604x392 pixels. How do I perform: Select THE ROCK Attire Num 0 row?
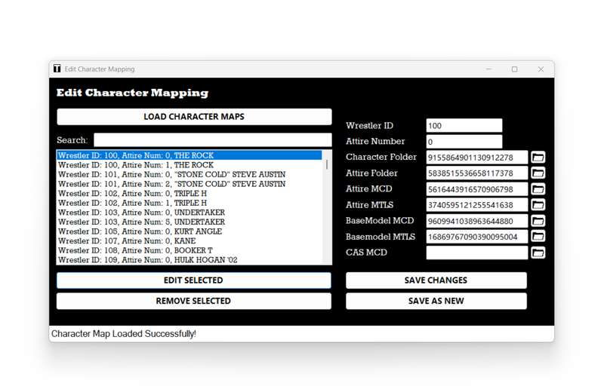coord(190,155)
